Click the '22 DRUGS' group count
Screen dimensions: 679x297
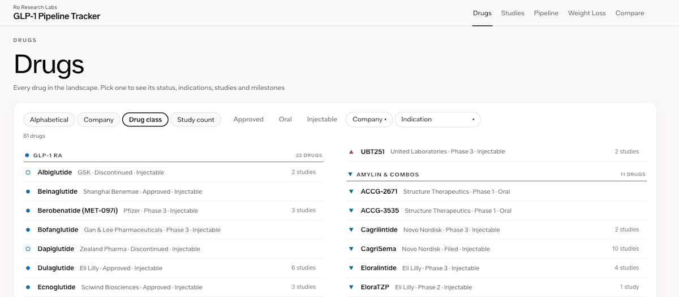pos(309,155)
